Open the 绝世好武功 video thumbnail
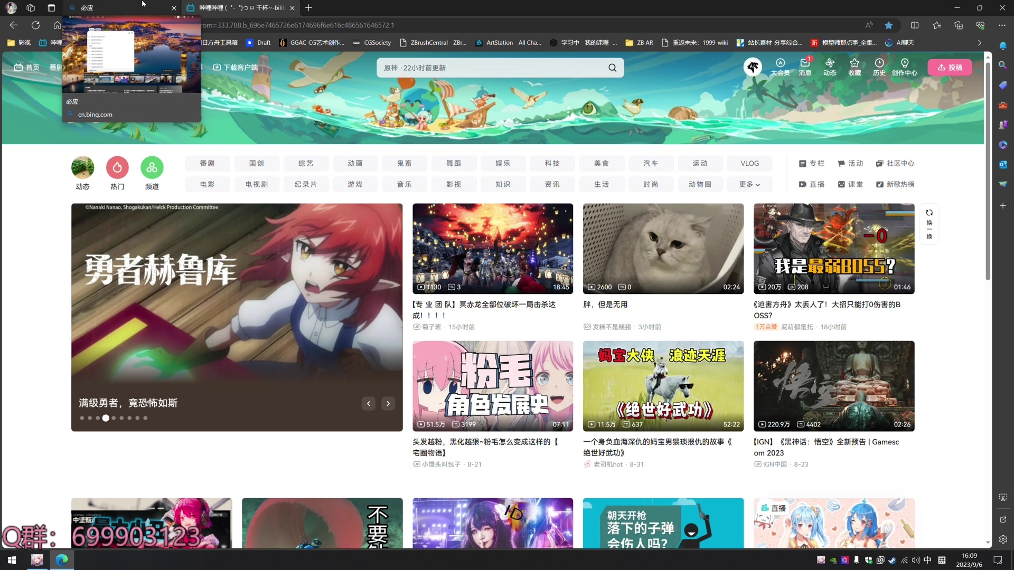Viewport: 1014px width, 570px height. click(x=663, y=386)
